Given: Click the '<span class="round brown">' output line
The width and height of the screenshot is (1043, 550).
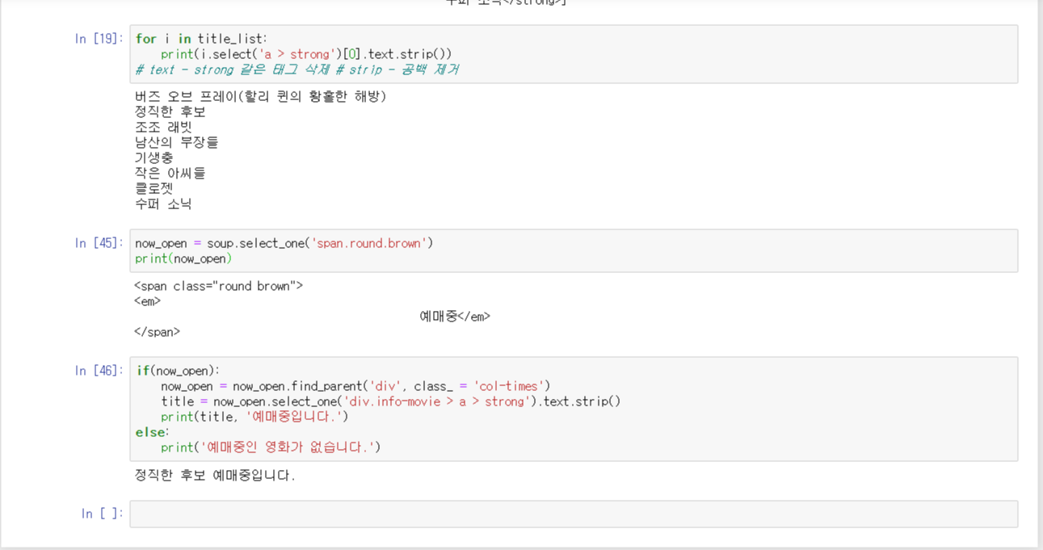Looking at the screenshot, I should [x=219, y=286].
